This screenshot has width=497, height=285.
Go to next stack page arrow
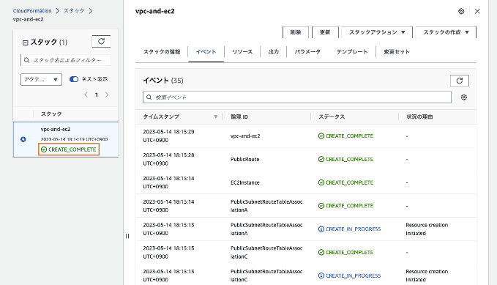click(x=107, y=95)
